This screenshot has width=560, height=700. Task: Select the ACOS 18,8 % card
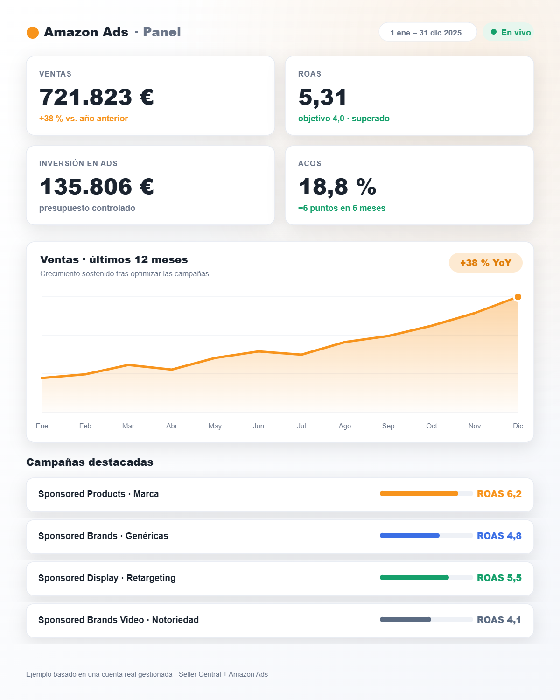click(x=409, y=185)
